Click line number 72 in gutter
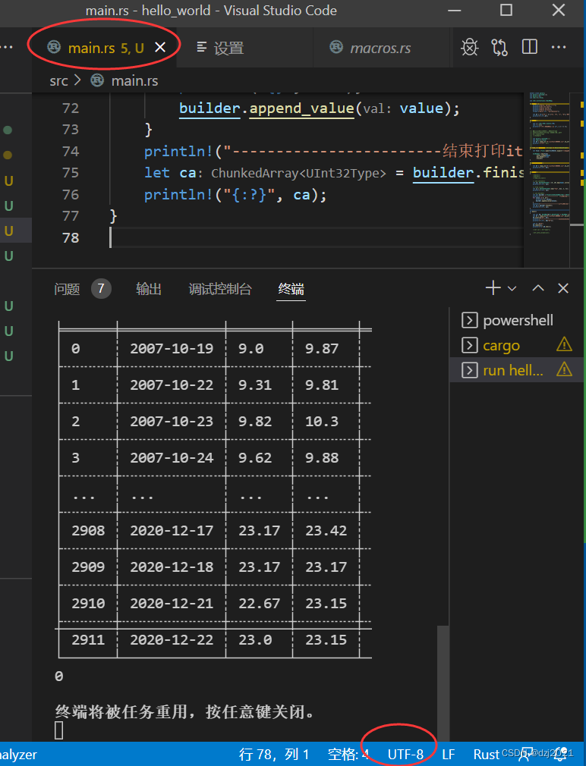This screenshot has height=766, width=586. click(71, 108)
